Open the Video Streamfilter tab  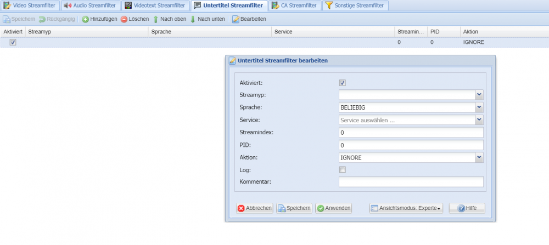pos(30,5)
